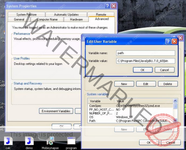This screenshot has height=150, width=186.
Task: Select the Hardware tab
Action: (x=76, y=19)
